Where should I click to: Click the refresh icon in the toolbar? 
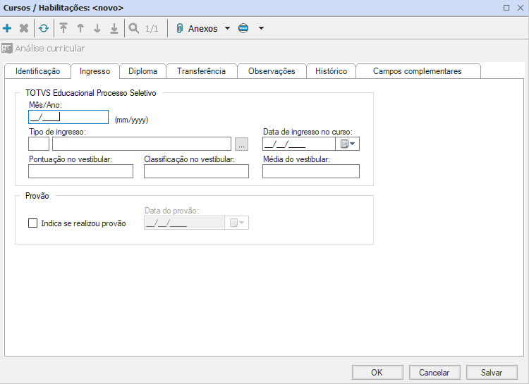point(44,29)
